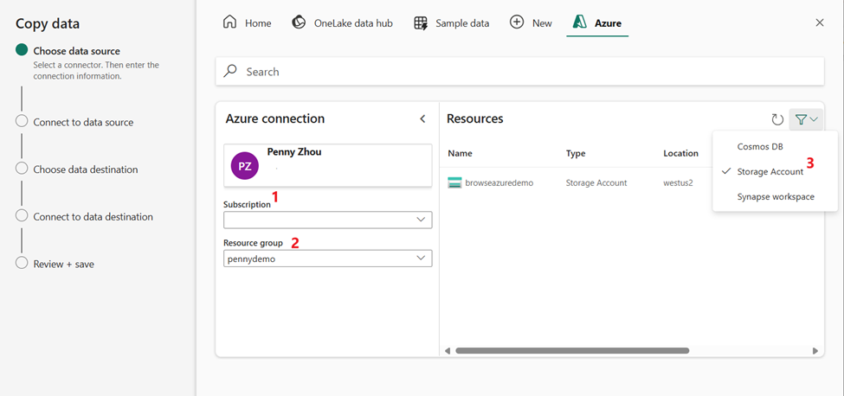The width and height of the screenshot is (844, 396).
Task: Click the scrollbar left arrow in Resources
Action: pyautogui.click(x=448, y=351)
